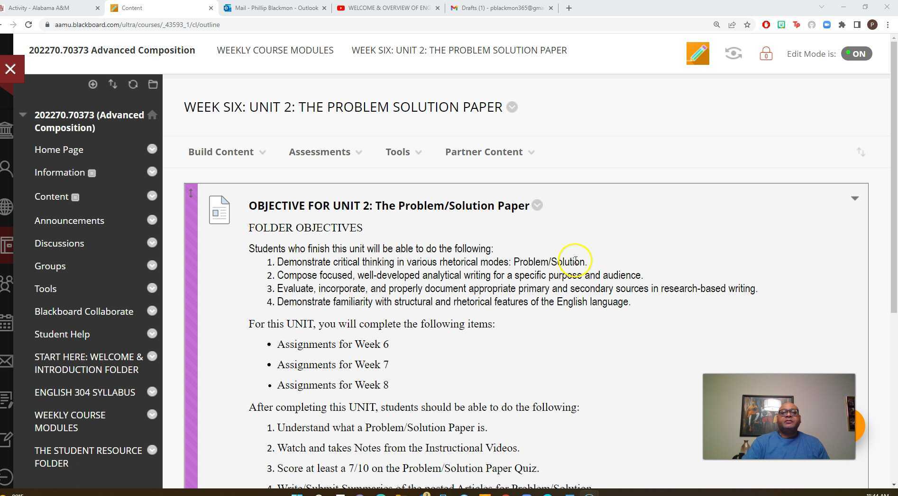898x496 pixels.
Task: Expand the Discussions menu chevron
Action: tap(152, 242)
